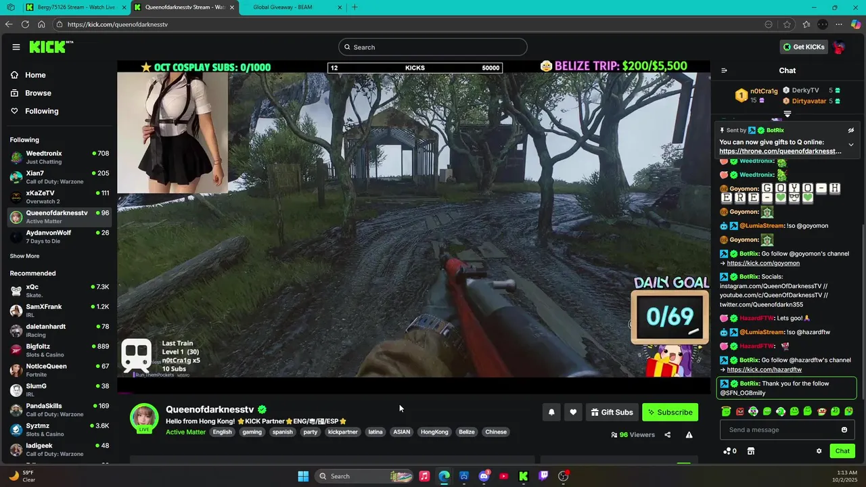
Task: Click Dirtyavatar in gift leaderboard
Action: 809,101
